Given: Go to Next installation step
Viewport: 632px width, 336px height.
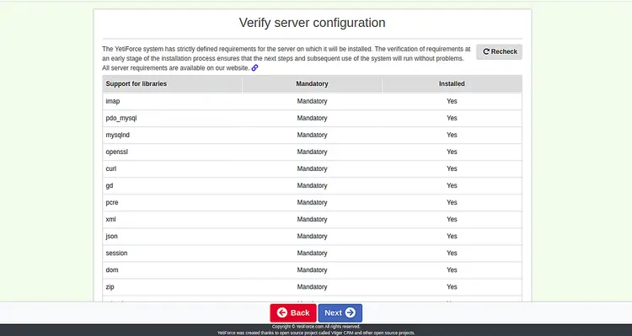Looking at the screenshot, I should (340, 313).
